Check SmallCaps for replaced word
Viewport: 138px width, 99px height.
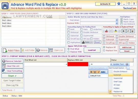click(x=104, y=43)
